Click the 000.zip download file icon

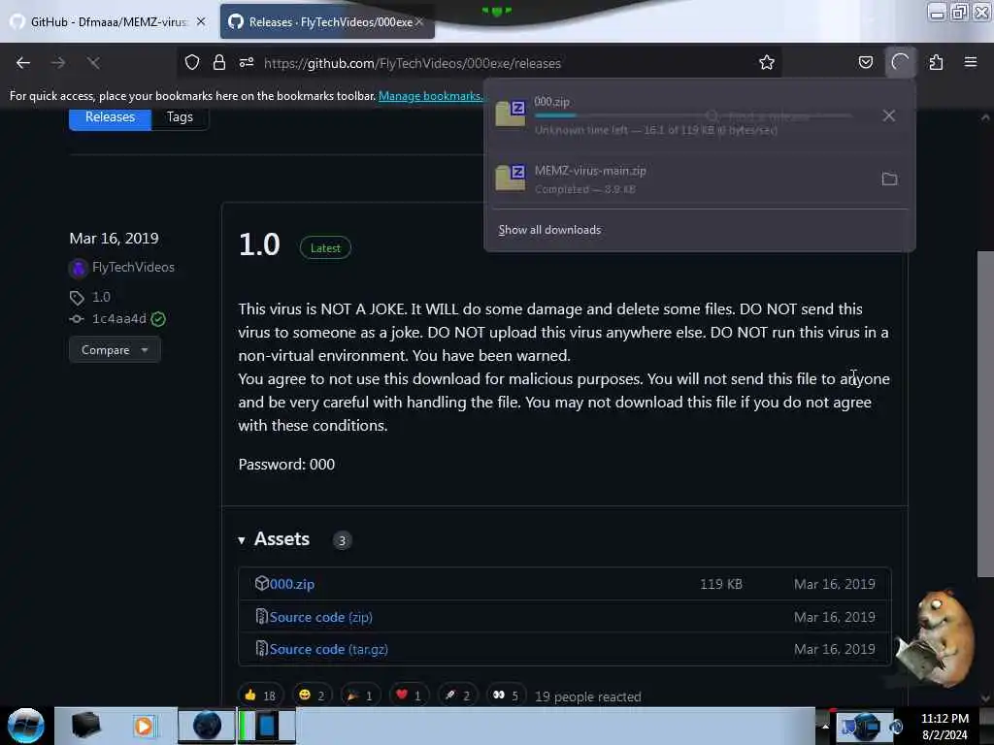pos(511,113)
